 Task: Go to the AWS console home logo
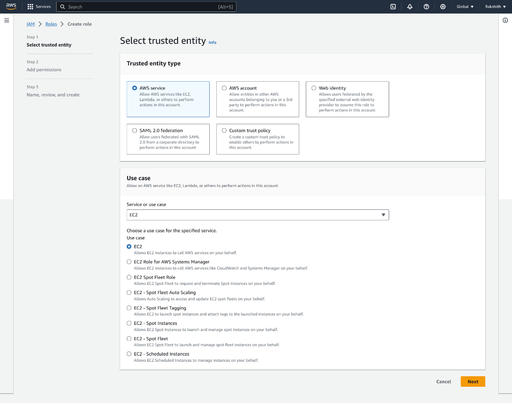[11, 7]
